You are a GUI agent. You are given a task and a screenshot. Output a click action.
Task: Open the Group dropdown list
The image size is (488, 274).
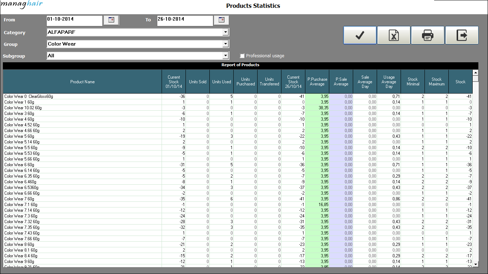click(225, 44)
